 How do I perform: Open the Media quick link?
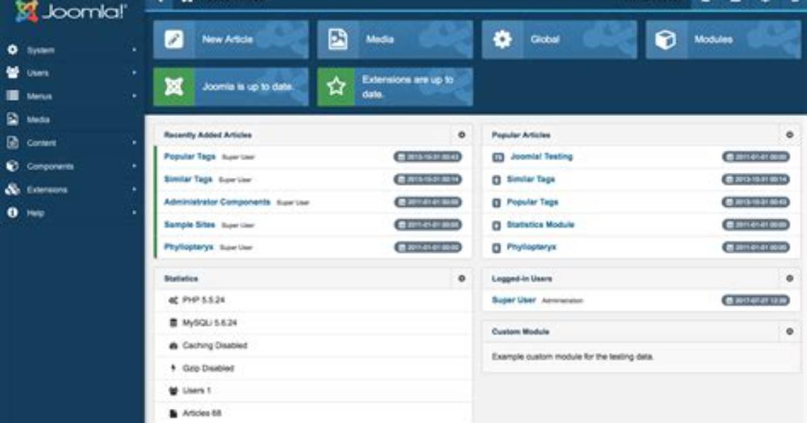pyautogui.click(x=395, y=40)
